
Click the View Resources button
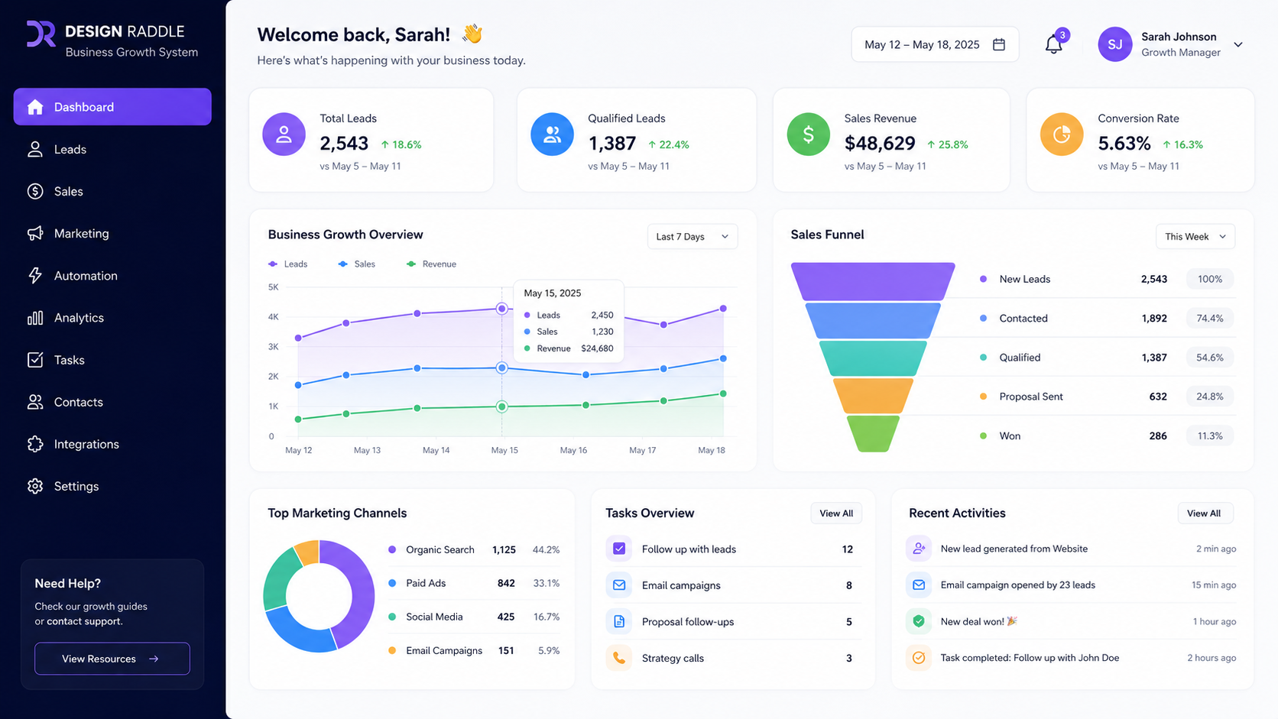112,659
